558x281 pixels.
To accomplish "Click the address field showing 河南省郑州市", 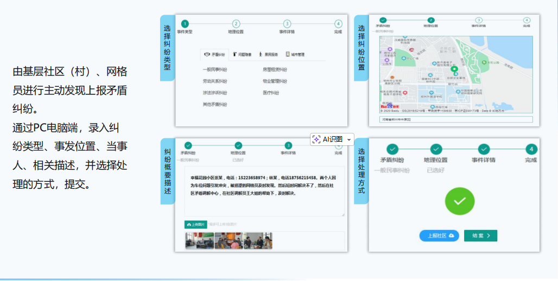I will click(456, 119).
